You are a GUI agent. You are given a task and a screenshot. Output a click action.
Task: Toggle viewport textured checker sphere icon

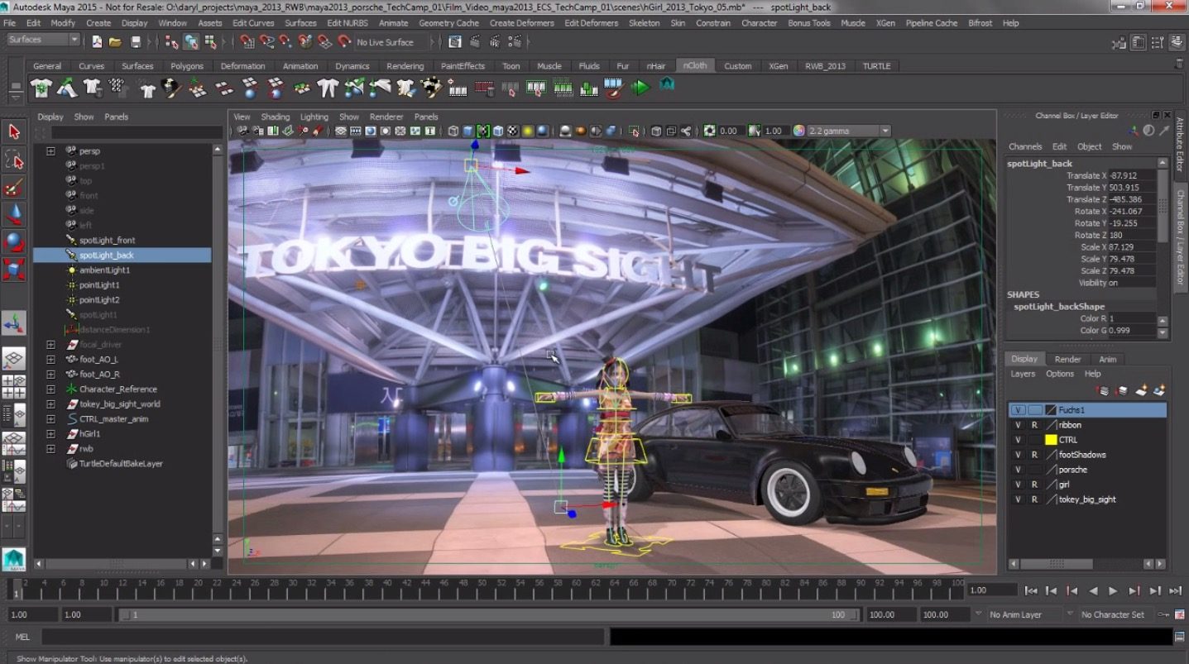513,131
